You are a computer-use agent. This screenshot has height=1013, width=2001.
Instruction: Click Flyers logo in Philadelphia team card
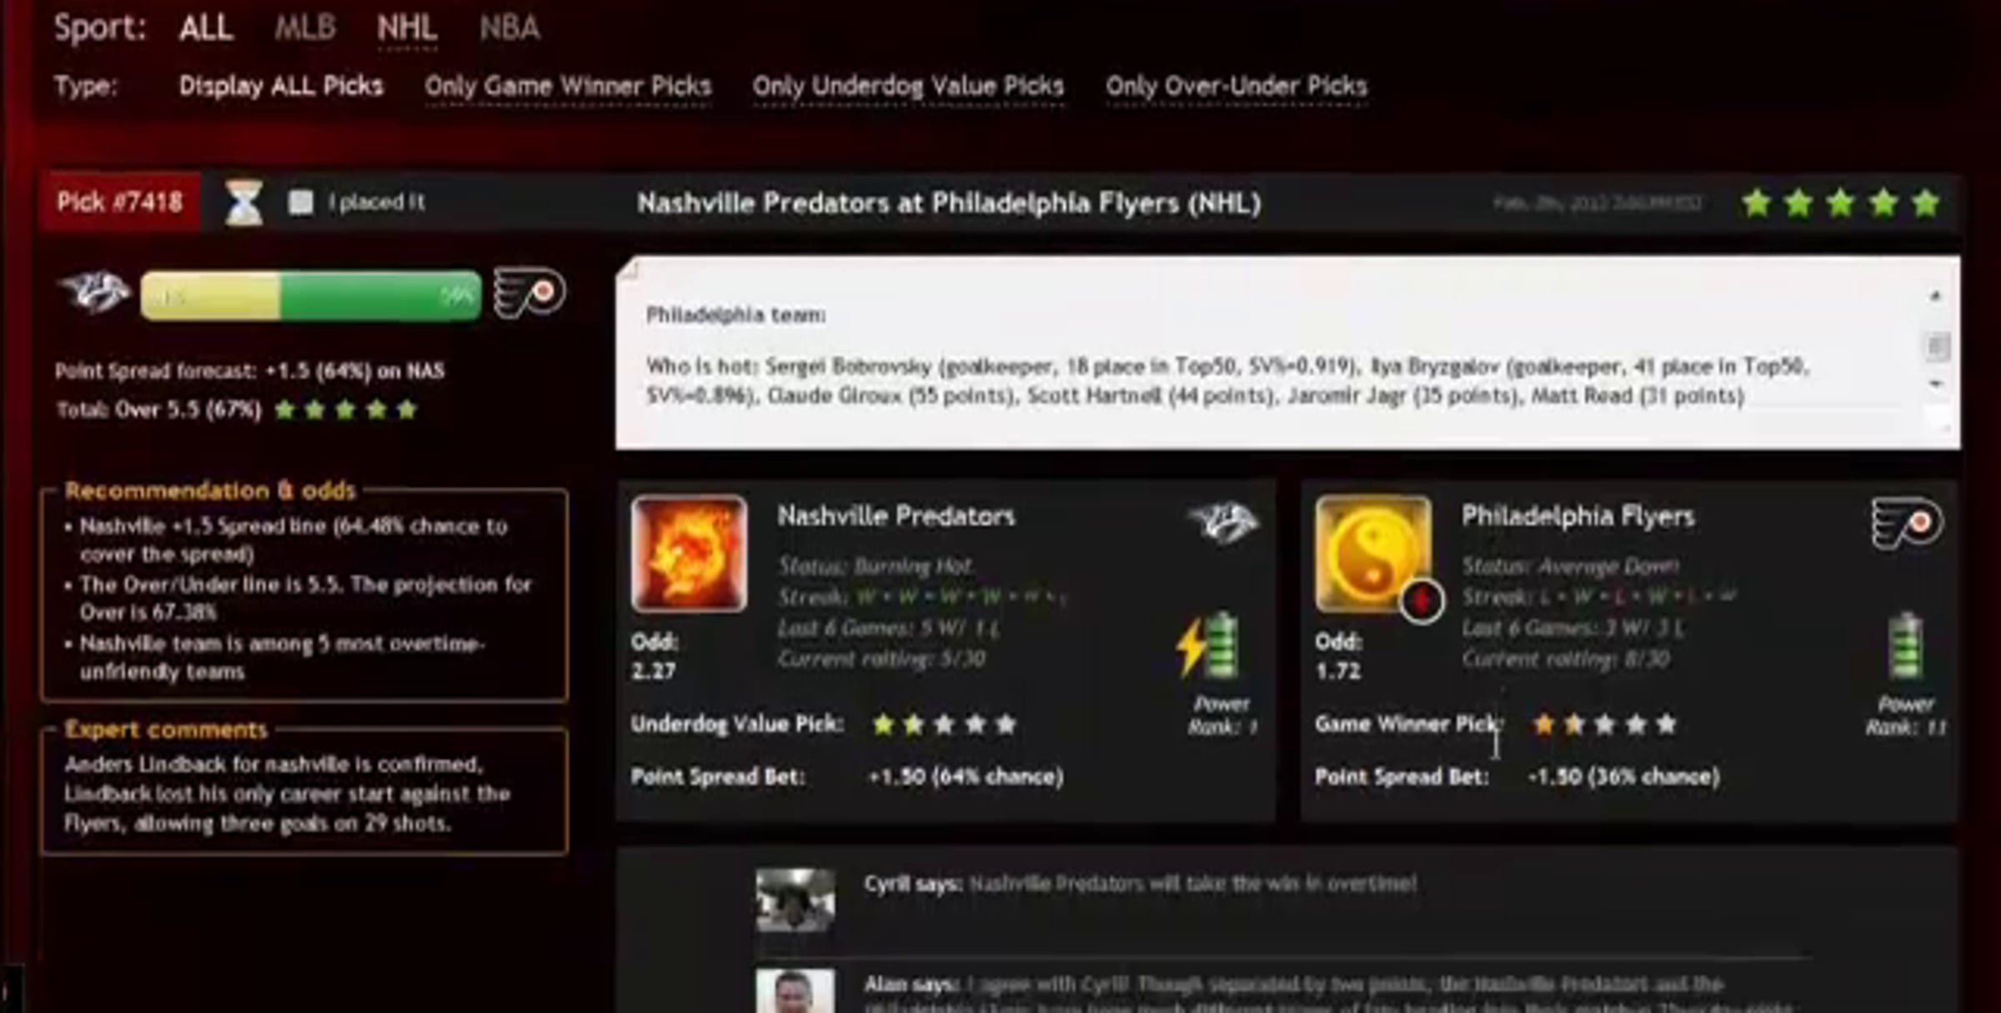click(1908, 524)
